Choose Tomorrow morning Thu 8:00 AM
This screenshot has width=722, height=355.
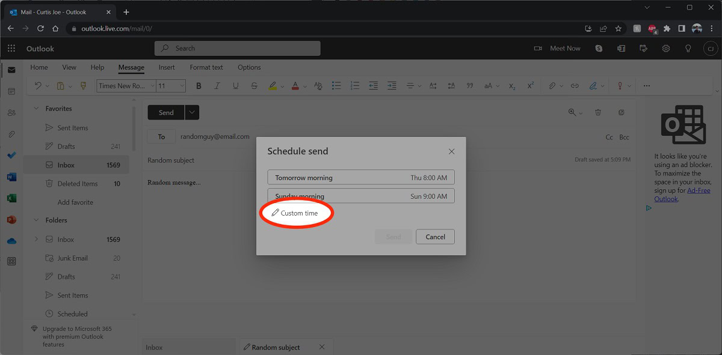(x=361, y=178)
